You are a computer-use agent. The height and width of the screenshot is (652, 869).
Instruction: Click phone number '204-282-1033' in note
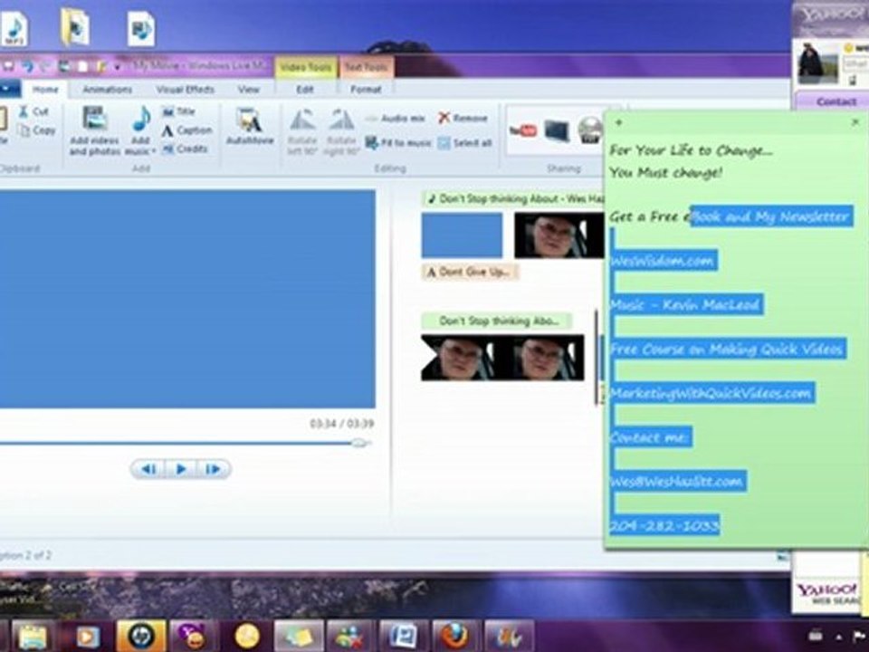664,525
